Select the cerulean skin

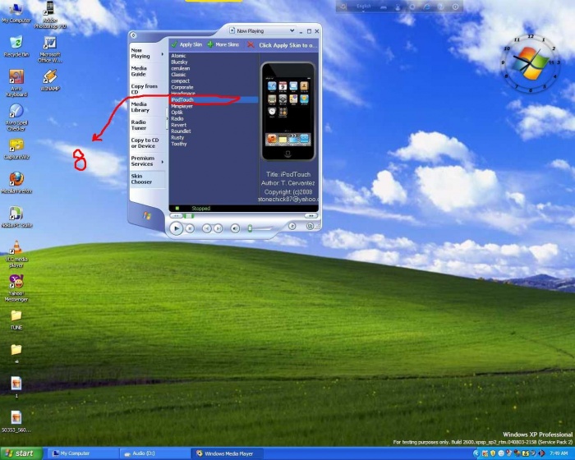(181, 68)
